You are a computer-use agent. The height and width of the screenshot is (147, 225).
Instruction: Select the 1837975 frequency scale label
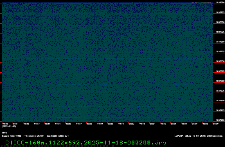click(x=220, y=12)
